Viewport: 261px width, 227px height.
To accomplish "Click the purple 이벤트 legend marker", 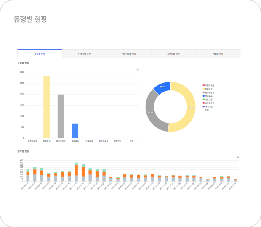I will click(x=203, y=106).
